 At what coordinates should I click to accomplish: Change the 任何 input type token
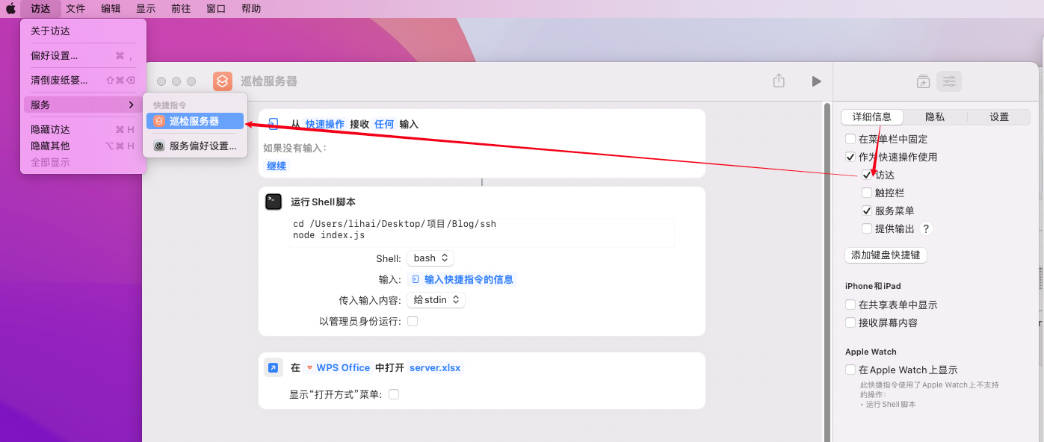pyautogui.click(x=384, y=124)
